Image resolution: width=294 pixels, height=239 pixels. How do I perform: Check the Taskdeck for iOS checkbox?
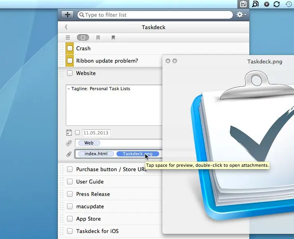coord(70,231)
